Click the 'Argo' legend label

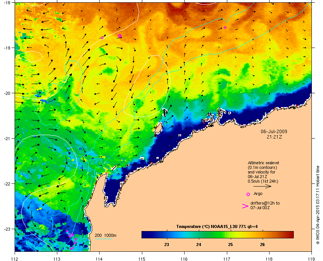point(258,193)
